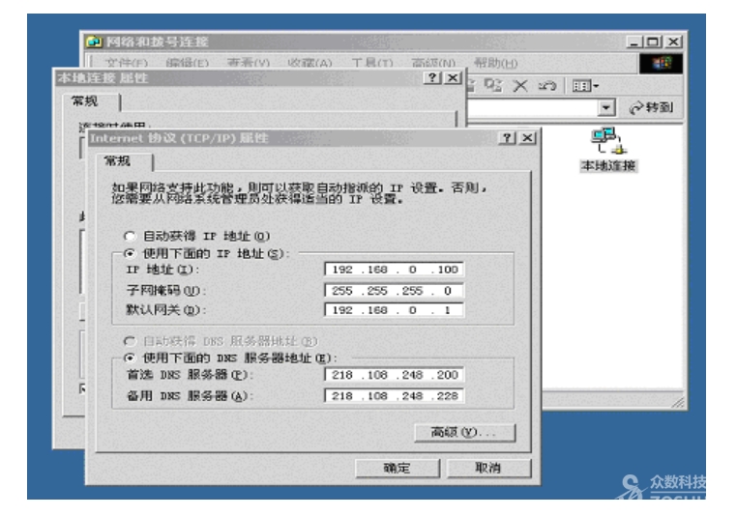
Task: Click the 首选 DNS 服务器(P) label
Action: pos(188,375)
